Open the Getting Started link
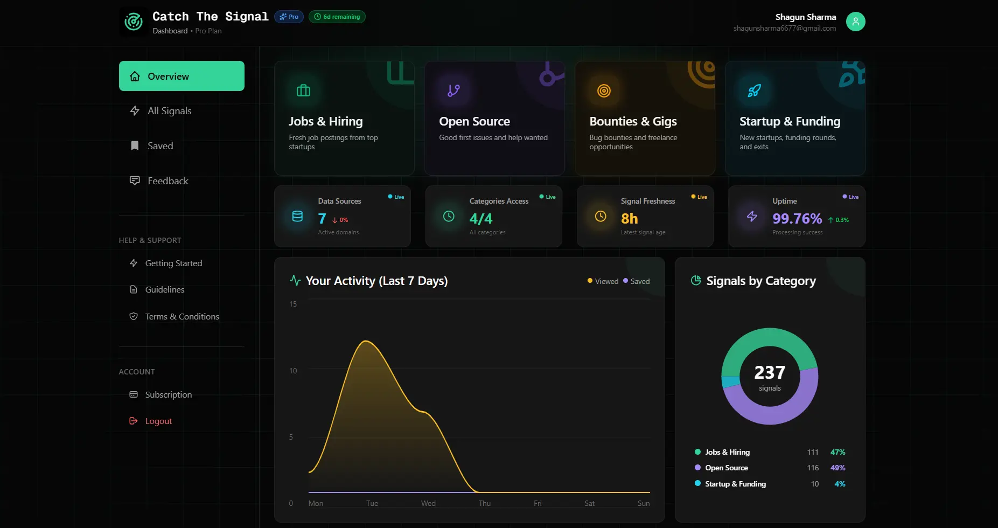This screenshot has height=528, width=998. tap(173, 263)
